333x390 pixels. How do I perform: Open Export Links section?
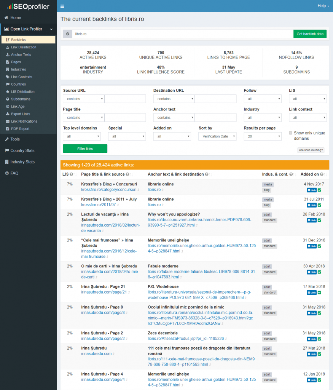pyautogui.click(x=21, y=114)
